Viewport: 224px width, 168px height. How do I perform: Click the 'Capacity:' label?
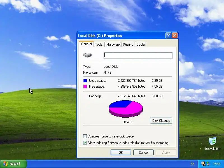(95, 96)
